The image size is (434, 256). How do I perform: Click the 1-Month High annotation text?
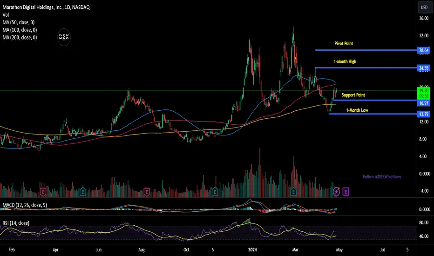pos(345,61)
